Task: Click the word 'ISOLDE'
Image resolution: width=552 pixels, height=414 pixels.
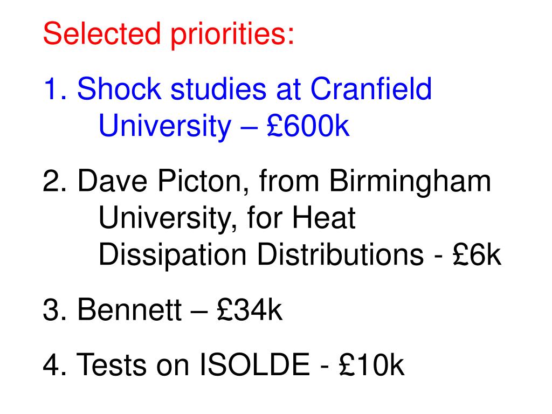Action: click(x=255, y=365)
